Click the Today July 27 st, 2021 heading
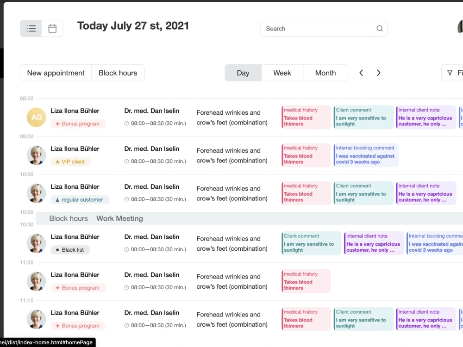The height and width of the screenshot is (347, 463). (x=133, y=26)
